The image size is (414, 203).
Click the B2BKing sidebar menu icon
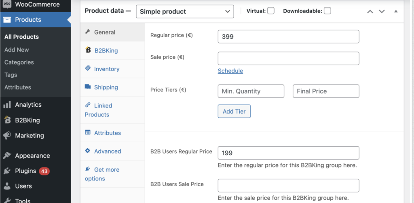[7, 120]
